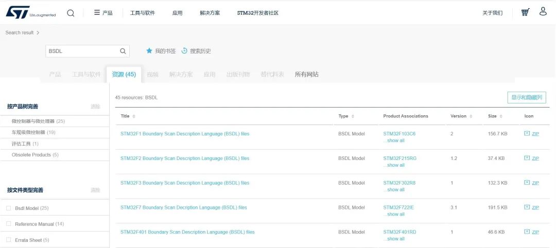
Task: Open the STM32F302R8 product link
Action: [x=399, y=183]
